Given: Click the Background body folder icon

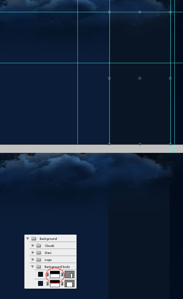Looking at the screenshot, I should click(x=39, y=266).
